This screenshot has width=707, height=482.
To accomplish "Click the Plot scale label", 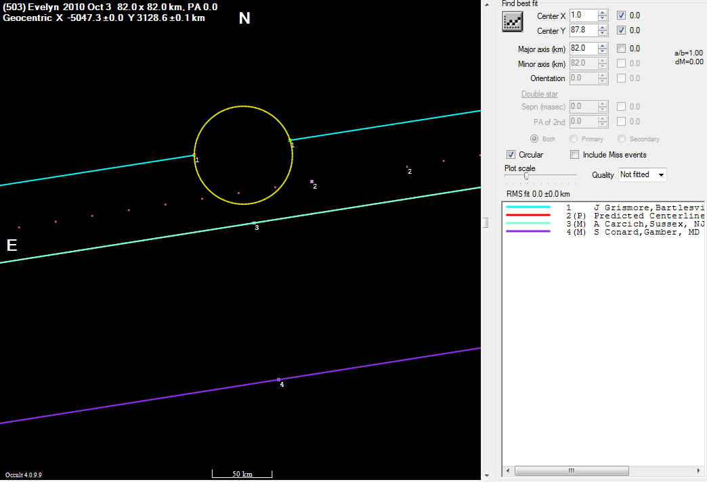I will [x=520, y=168].
